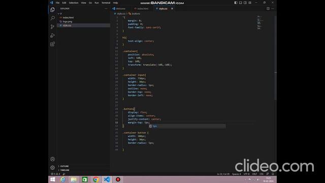Screen dimensions: 325x183
Task: Toggle secondary side bar layout icon
Action: pos(245,3)
